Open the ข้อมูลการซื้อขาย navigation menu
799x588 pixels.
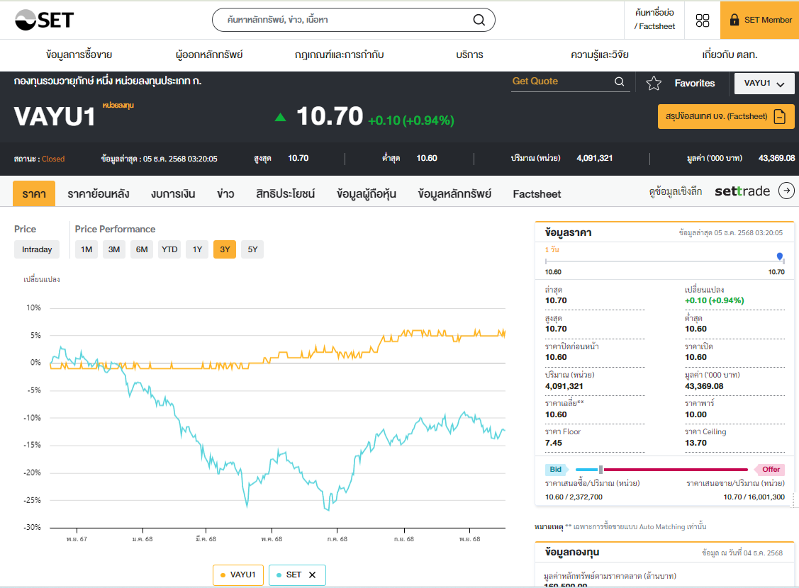(79, 55)
